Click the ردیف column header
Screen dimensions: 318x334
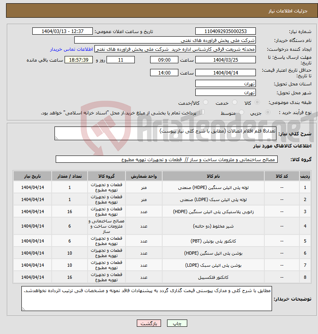(x=305, y=176)
